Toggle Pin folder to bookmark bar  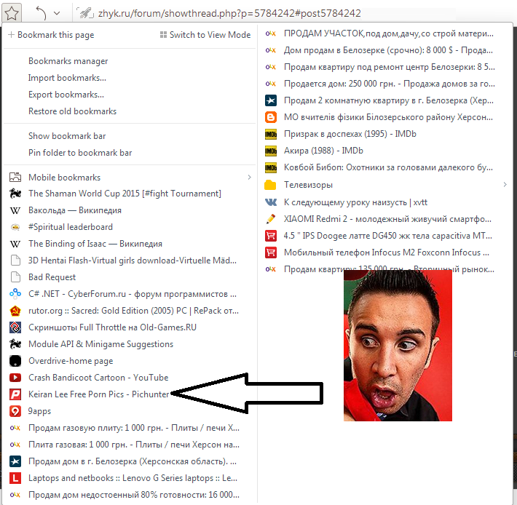80,153
